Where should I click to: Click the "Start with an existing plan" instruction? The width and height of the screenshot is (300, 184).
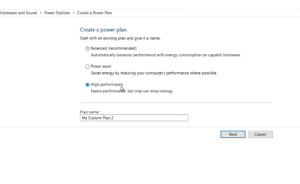click(123, 38)
